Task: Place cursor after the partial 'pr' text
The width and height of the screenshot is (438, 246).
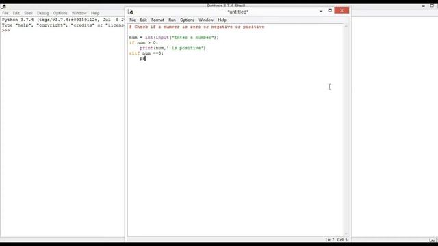Action: [146, 59]
